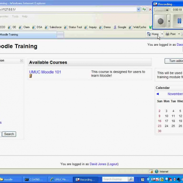Select day 17 in the Calendar
Image resolution: width=183 pixels, height=183 pixels.
point(167,121)
